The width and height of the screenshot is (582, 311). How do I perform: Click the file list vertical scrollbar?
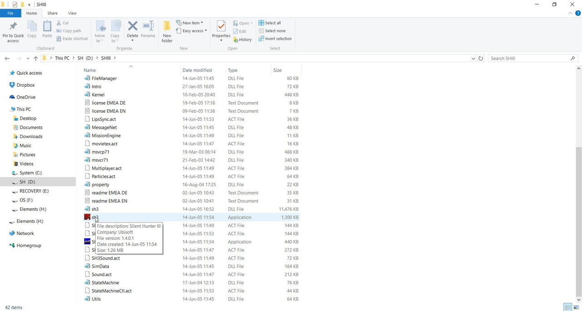tap(578, 221)
